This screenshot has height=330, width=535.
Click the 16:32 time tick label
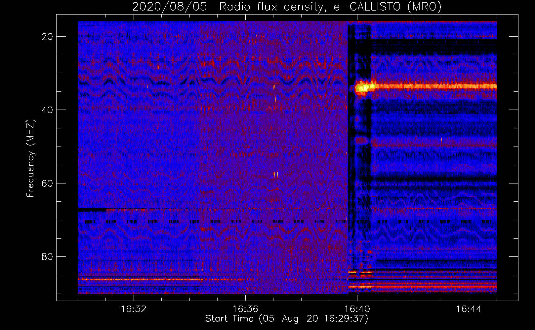tap(134, 309)
